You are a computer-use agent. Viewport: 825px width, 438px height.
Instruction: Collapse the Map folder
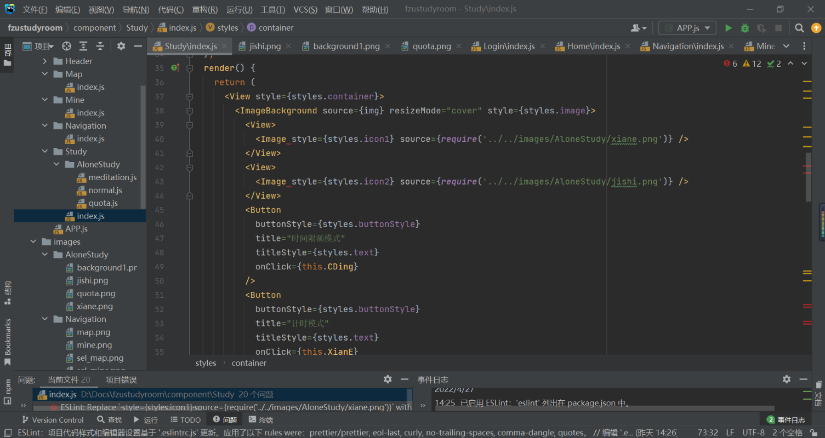(x=45, y=74)
